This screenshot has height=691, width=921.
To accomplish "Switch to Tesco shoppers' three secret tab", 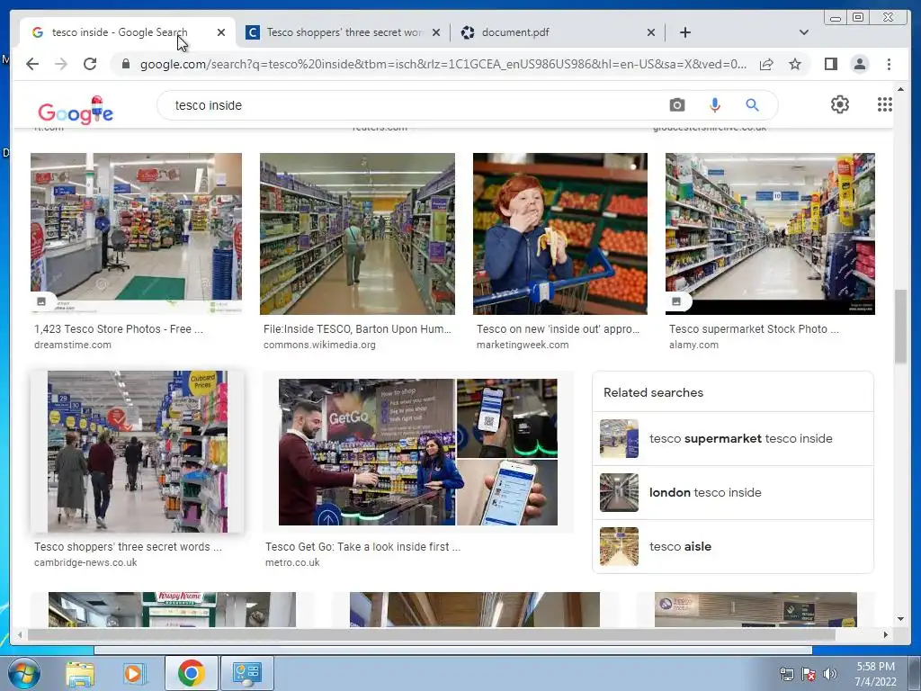I will [x=344, y=32].
